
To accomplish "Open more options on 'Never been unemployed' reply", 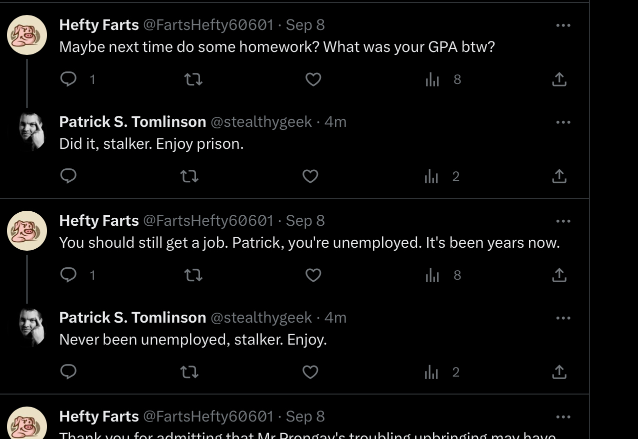I will (x=563, y=318).
